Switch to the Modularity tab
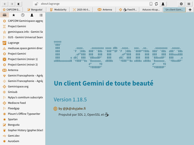Image resolution: width=194 pixels, height=145 pixels. pyautogui.click(x=58, y=10)
